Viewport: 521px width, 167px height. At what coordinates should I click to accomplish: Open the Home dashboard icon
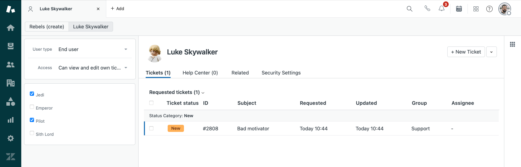tap(11, 28)
